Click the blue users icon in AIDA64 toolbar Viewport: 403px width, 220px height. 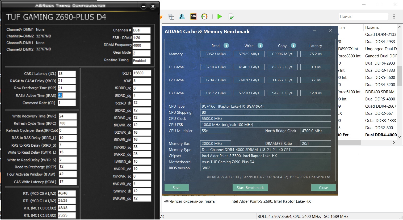182,16
